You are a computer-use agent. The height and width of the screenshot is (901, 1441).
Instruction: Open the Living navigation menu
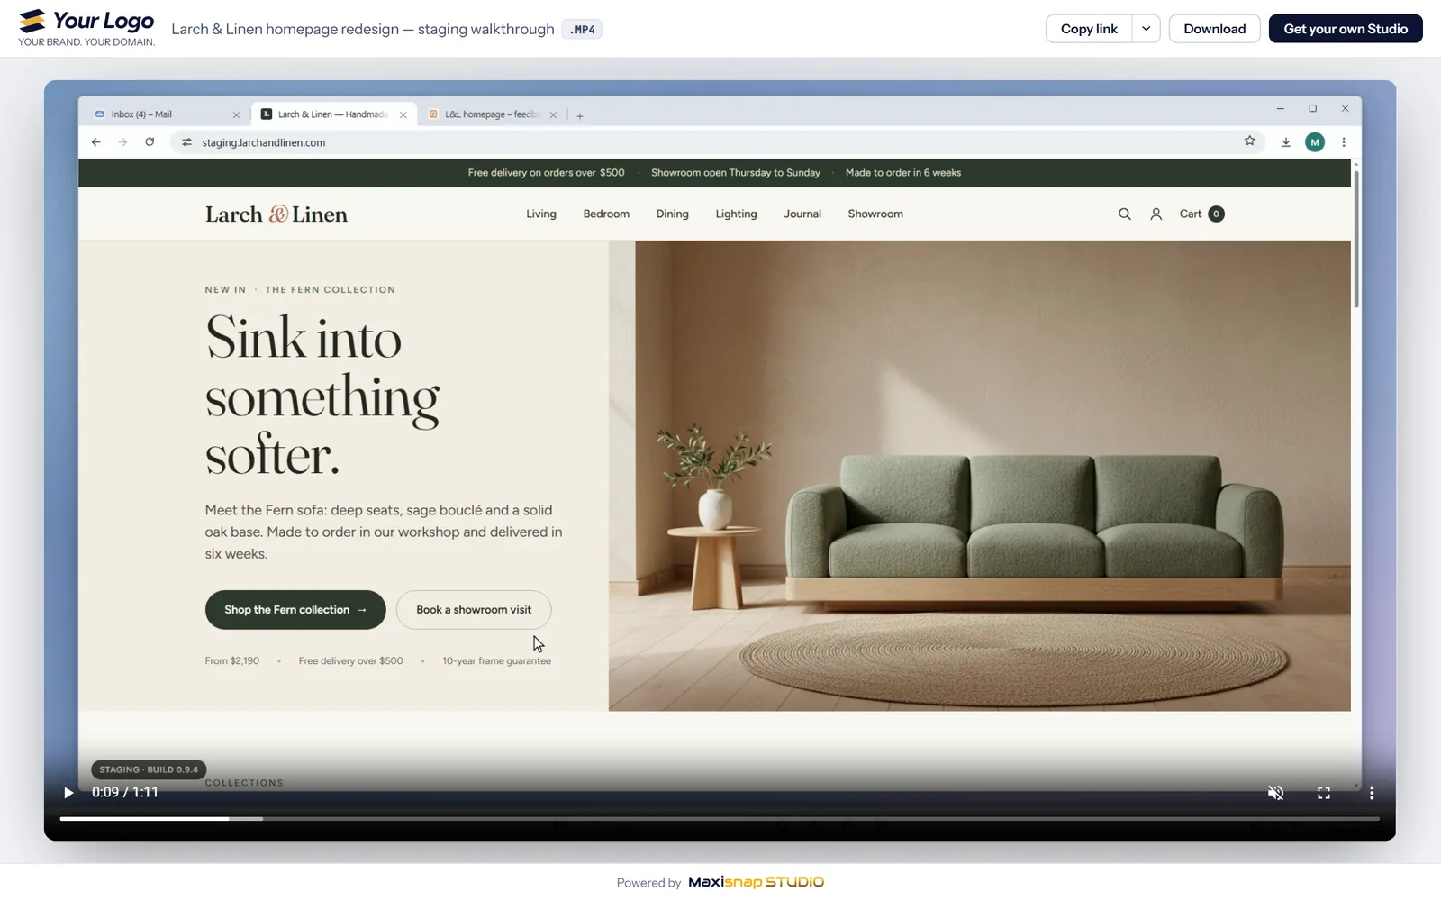click(x=541, y=214)
